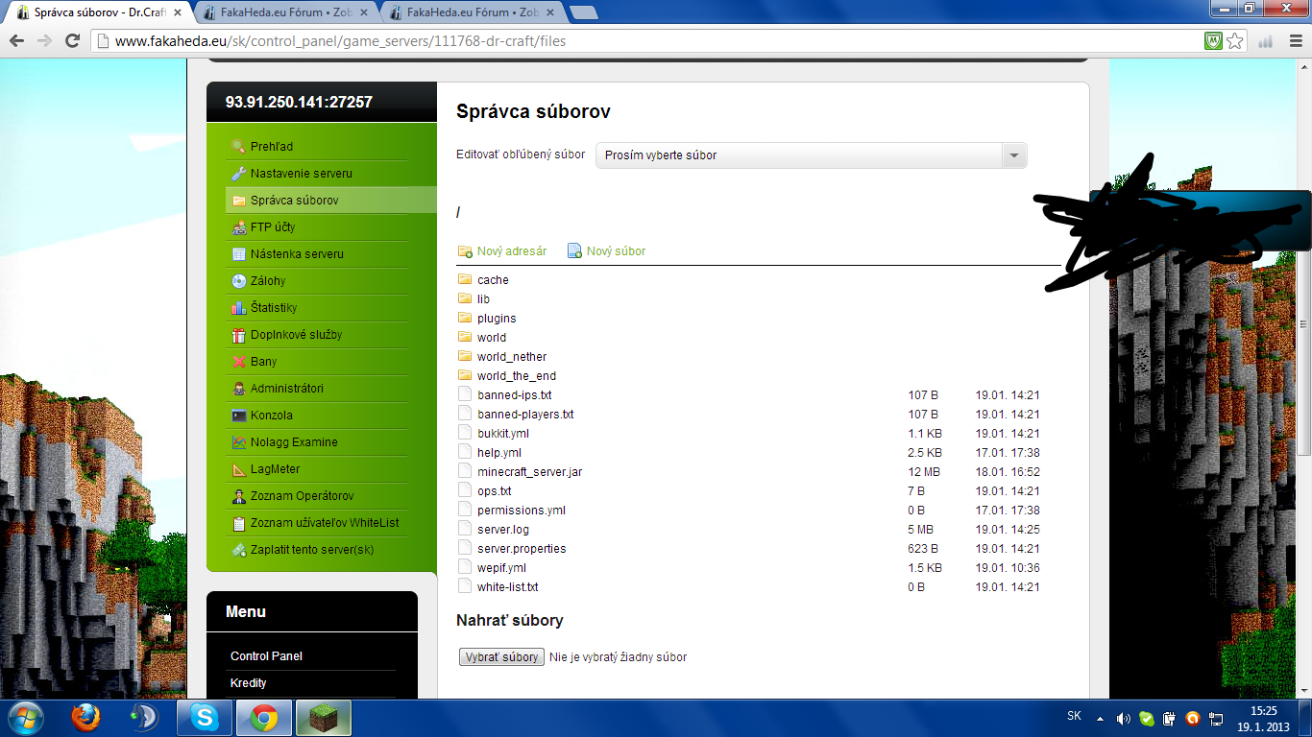The height and width of the screenshot is (737, 1312).
Task: Click the banned-ips.txt file
Action: click(x=515, y=395)
